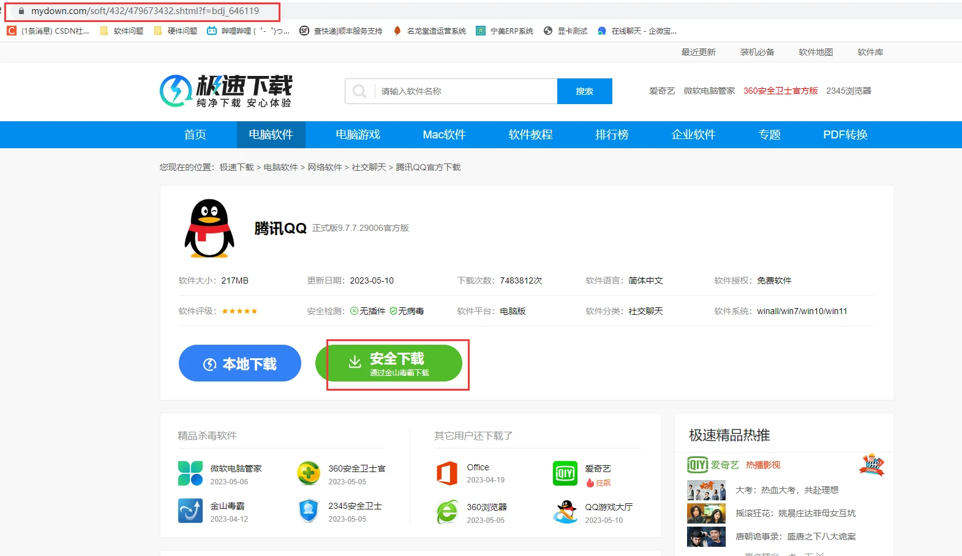Open the 2345安全卫士 shield icon

click(309, 511)
